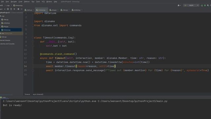Open the Edit menu
211x119 pixels.
tap(2, 2)
